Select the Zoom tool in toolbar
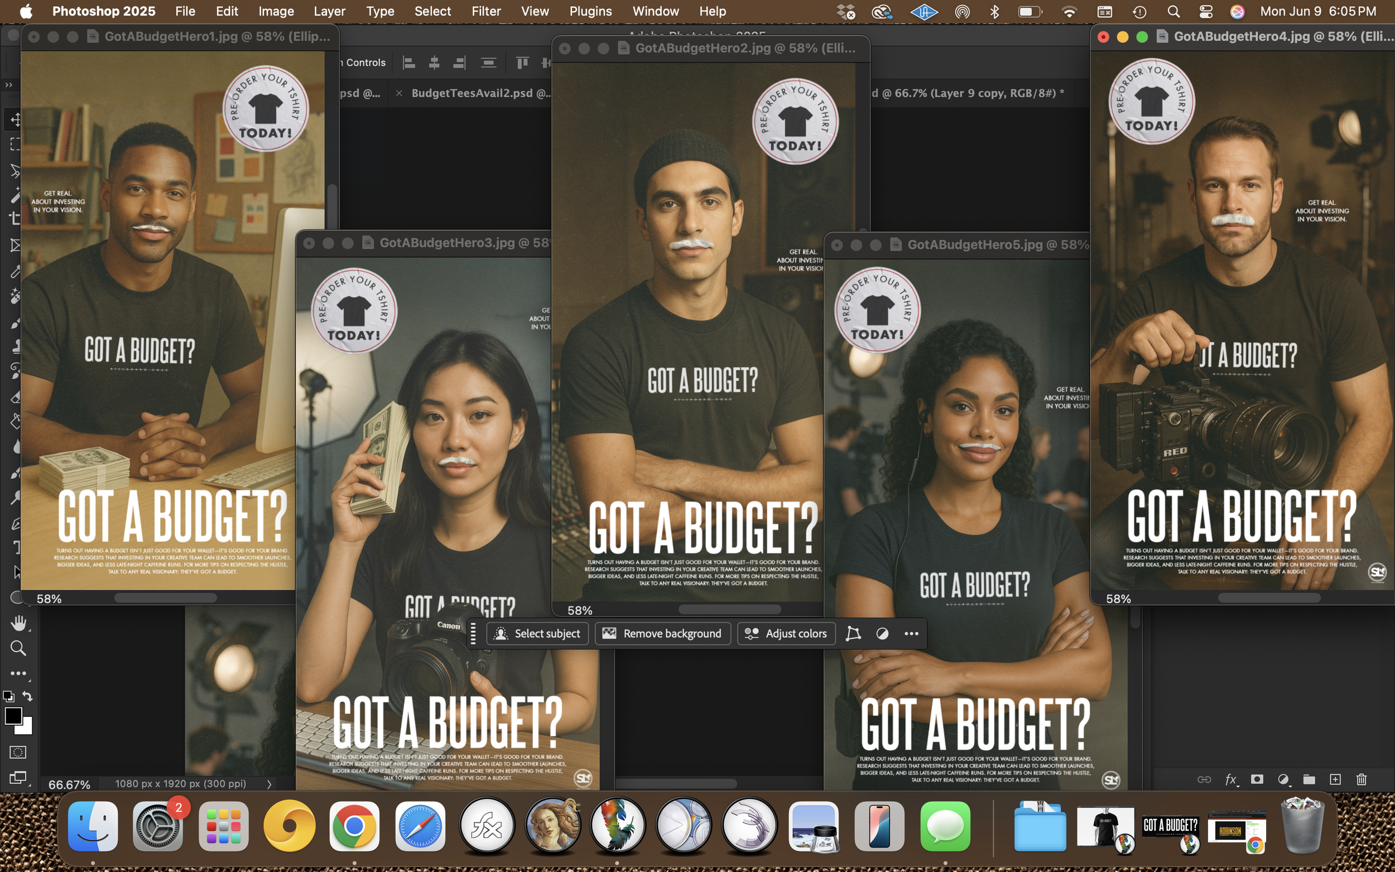This screenshot has height=872, width=1395. click(18, 648)
